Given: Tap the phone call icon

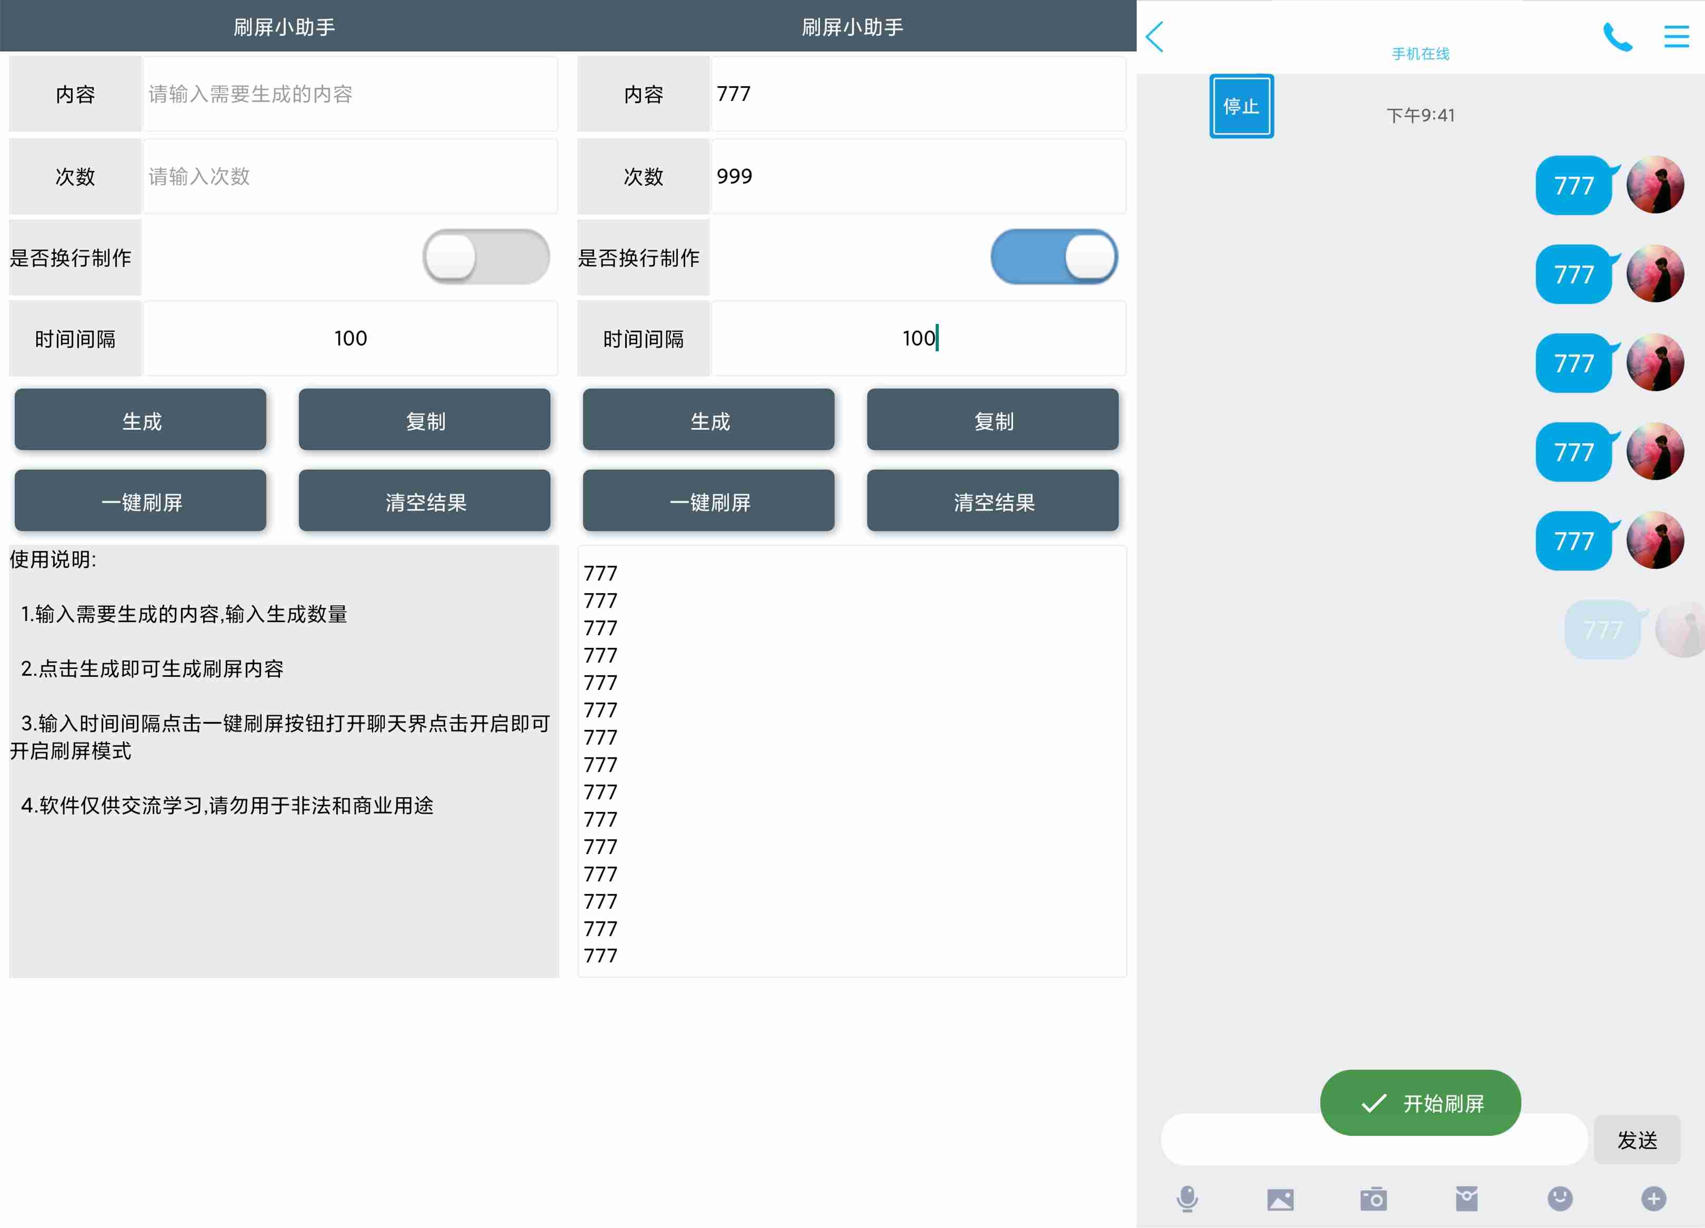Looking at the screenshot, I should 1617,37.
